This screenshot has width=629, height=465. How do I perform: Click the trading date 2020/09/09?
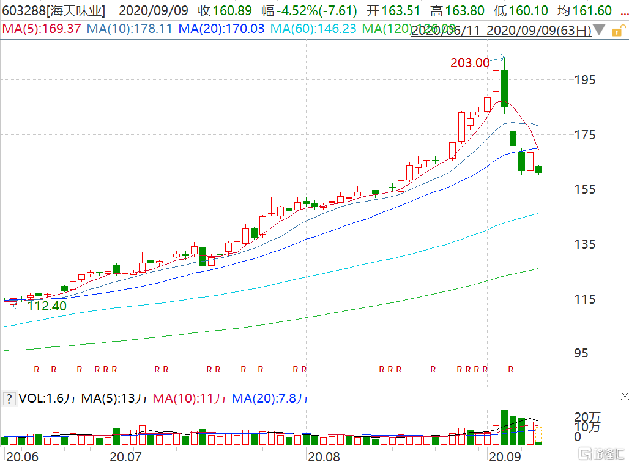pyautogui.click(x=154, y=10)
